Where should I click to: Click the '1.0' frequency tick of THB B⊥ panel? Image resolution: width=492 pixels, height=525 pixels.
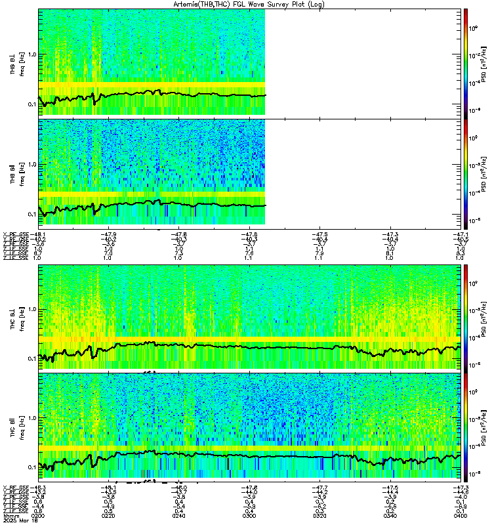pos(31,54)
